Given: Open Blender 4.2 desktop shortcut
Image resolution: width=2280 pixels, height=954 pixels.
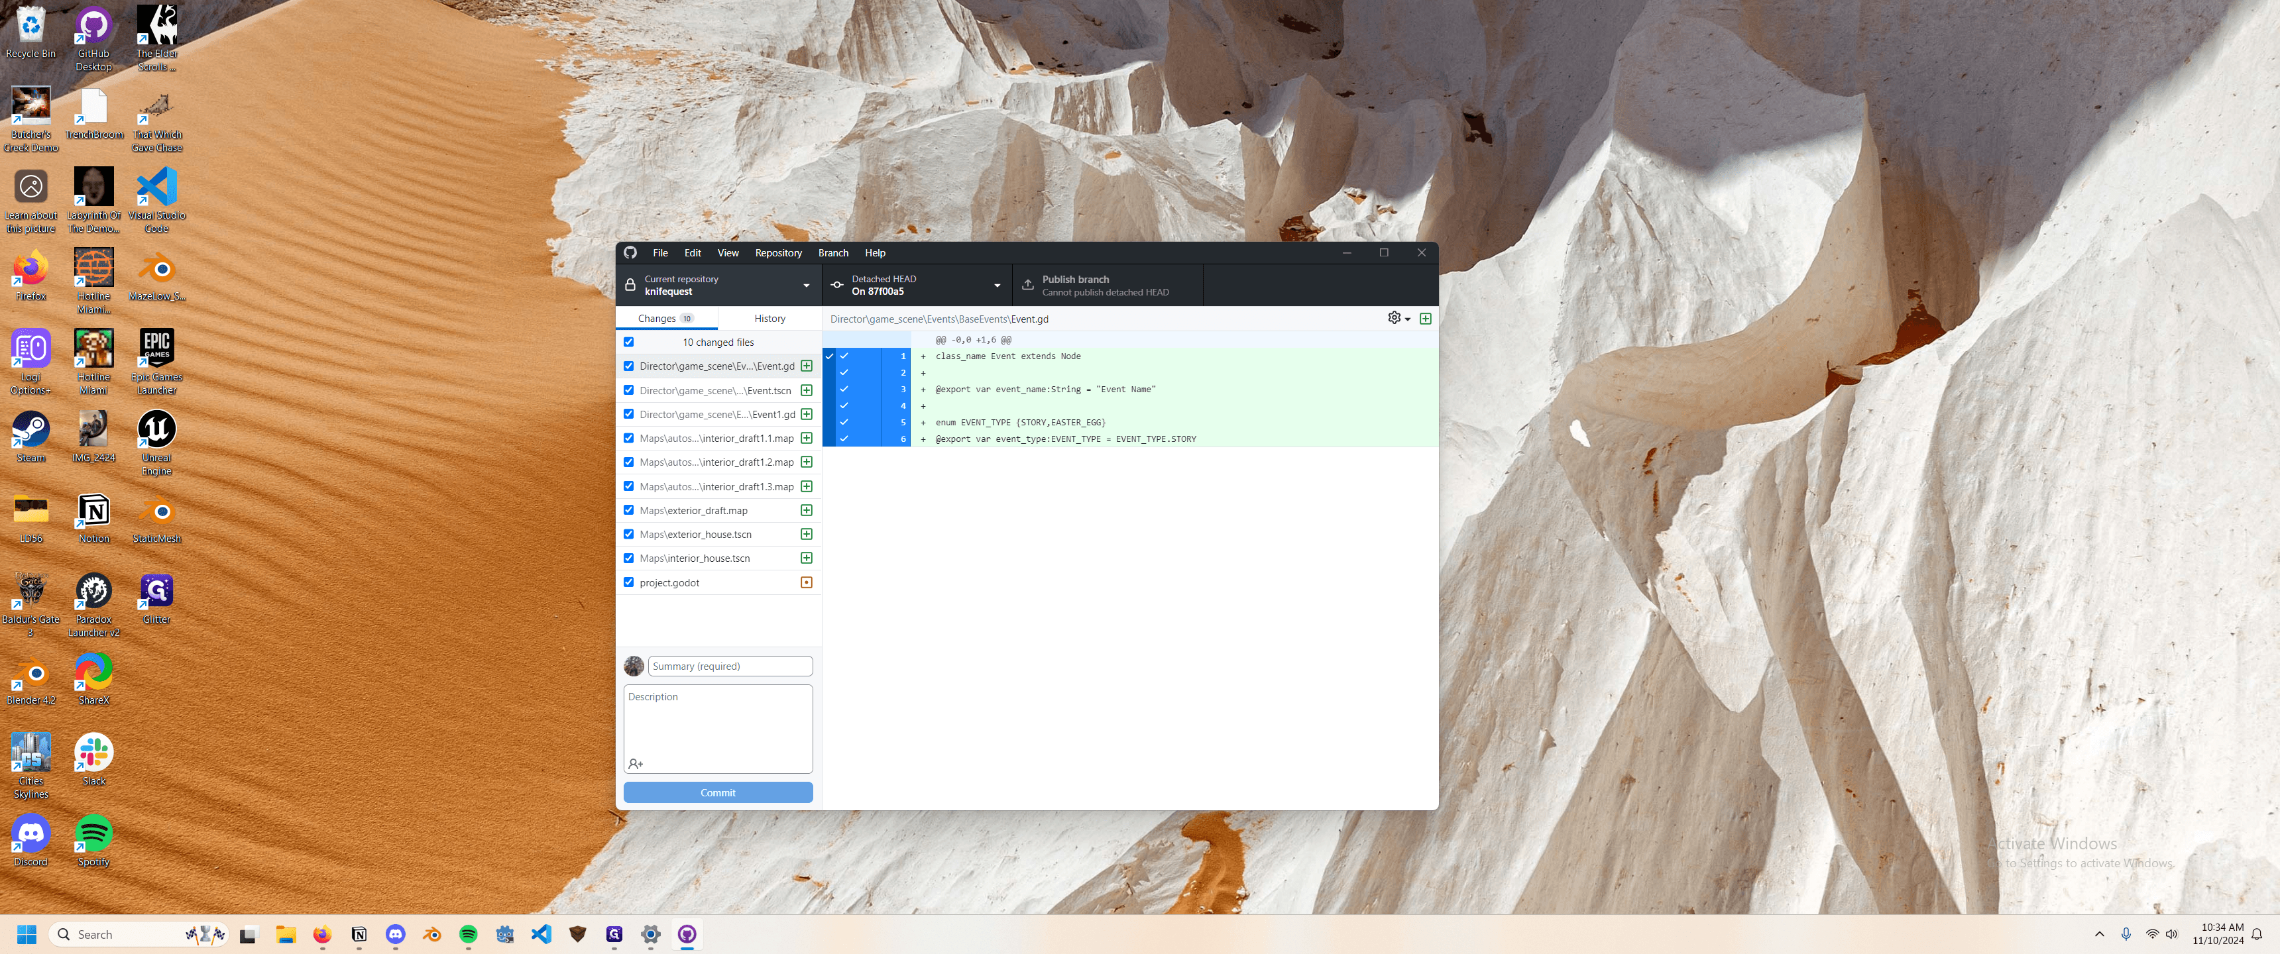Looking at the screenshot, I should pos(31,680).
